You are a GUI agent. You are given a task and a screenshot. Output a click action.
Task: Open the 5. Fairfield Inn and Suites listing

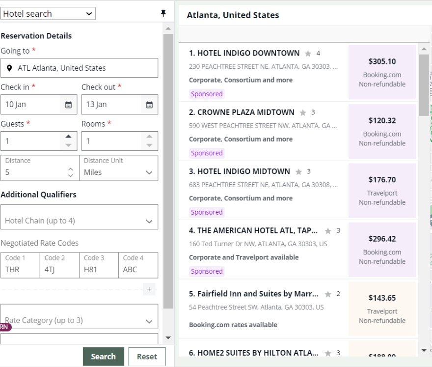click(x=253, y=294)
